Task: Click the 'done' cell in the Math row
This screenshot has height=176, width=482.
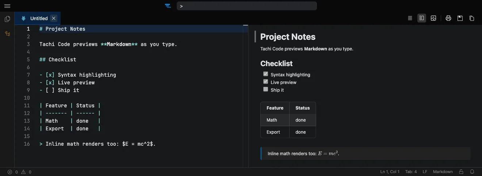Action: click(302, 120)
